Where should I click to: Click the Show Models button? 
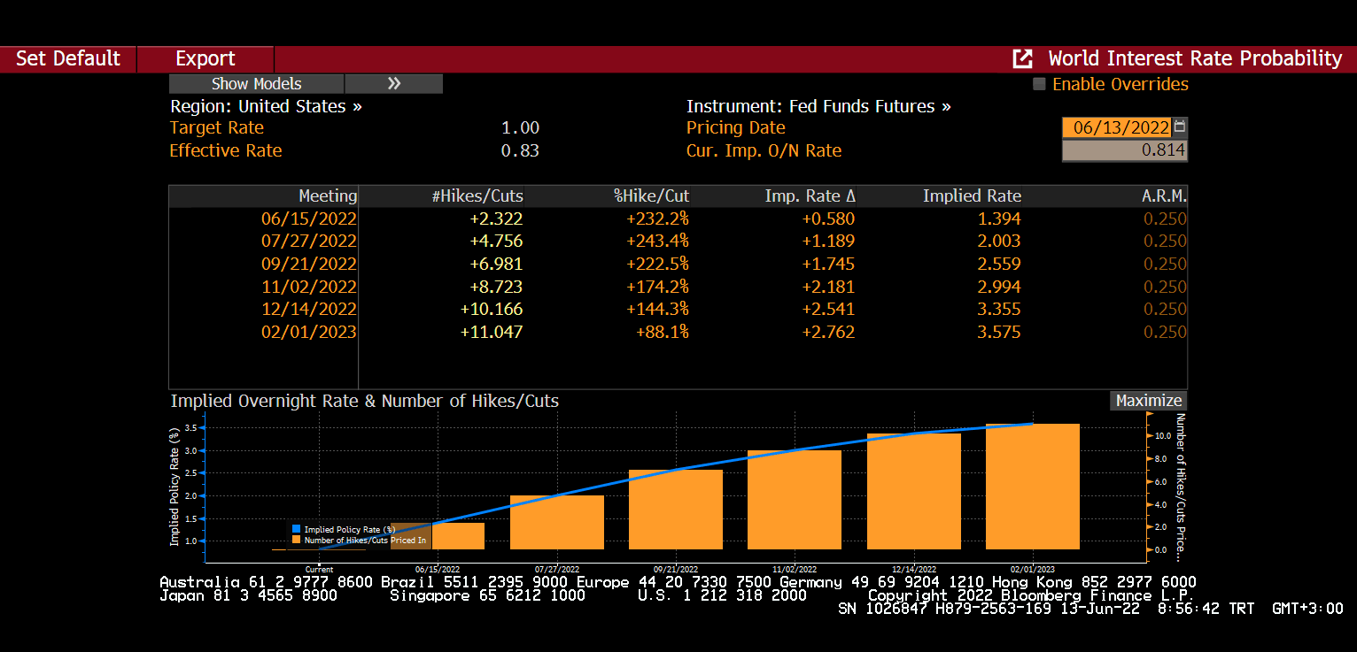256,84
